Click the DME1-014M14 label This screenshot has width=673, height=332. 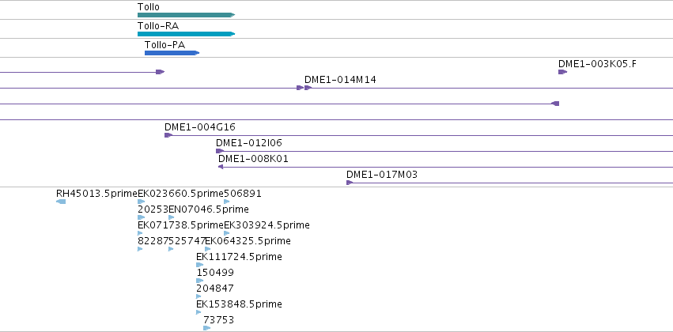pyautogui.click(x=340, y=79)
